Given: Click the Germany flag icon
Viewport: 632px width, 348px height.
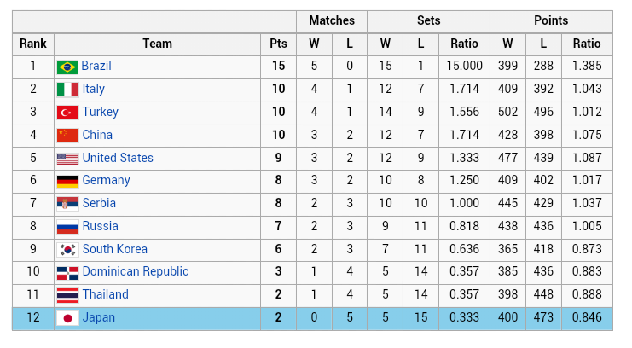Looking at the screenshot, I should pos(67,181).
